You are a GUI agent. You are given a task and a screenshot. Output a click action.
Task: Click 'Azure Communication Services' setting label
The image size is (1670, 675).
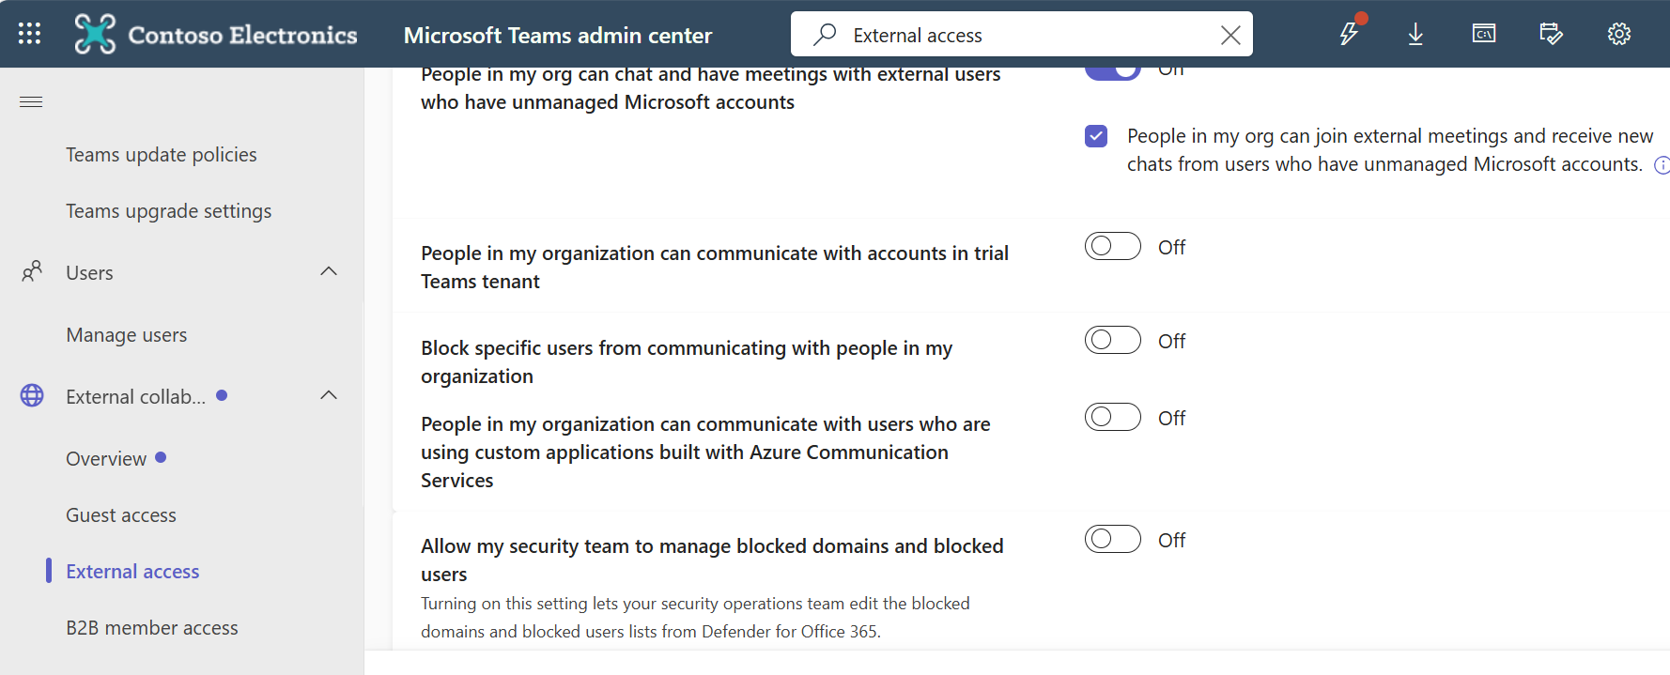click(x=705, y=452)
